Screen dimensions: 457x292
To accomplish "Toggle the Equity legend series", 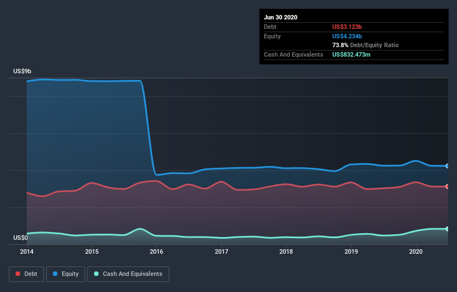I will (66, 274).
